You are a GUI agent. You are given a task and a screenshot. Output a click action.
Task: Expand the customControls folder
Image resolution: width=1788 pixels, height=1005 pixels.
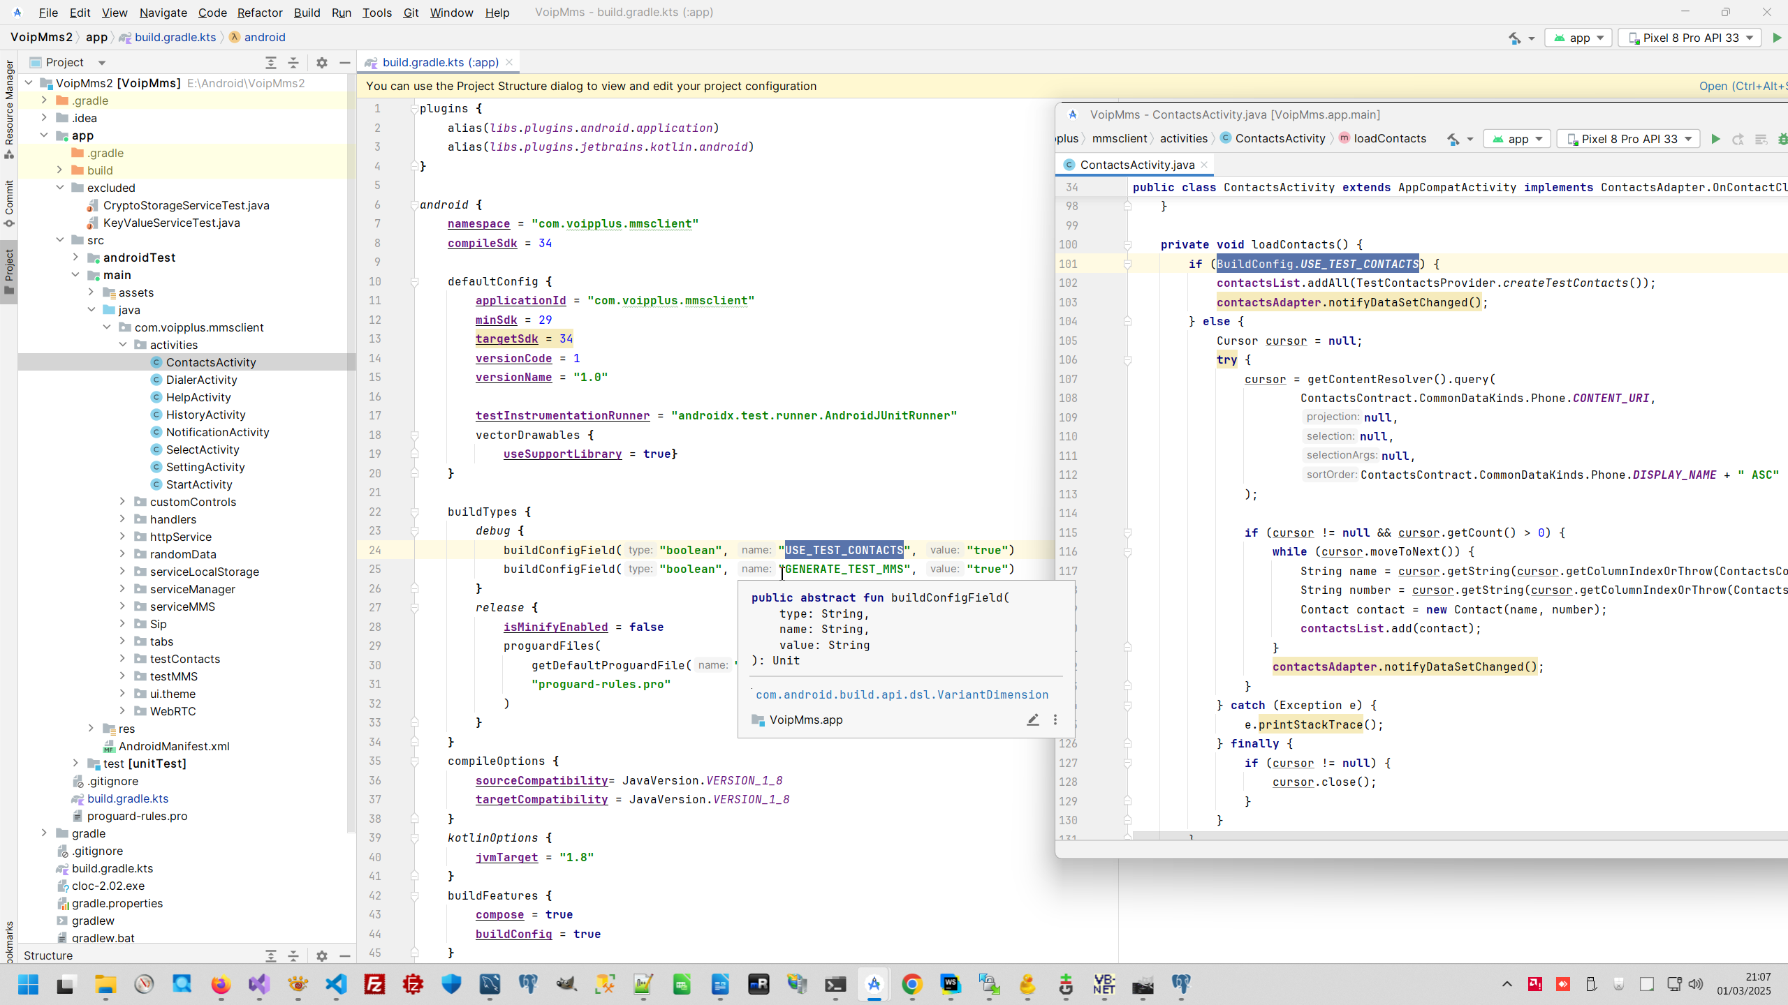(x=122, y=501)
